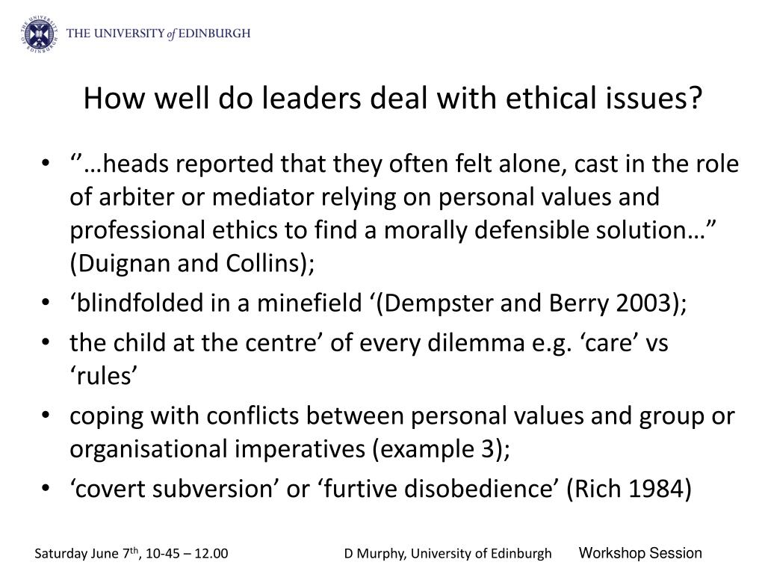Image resolution: width=765 pixels, height=574 pixels.
Task: Click the '(Rich 1984)' citation
Action: (x=629, y=489)
